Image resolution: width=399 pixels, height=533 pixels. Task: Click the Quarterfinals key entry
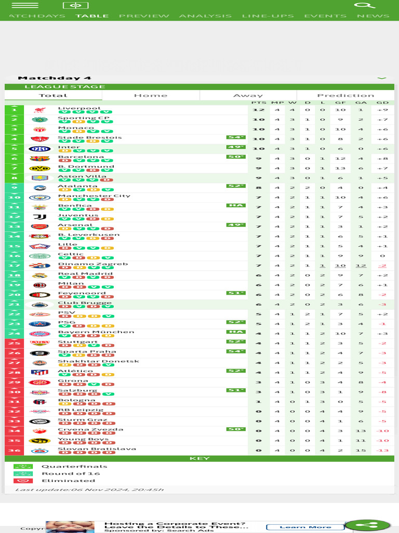(74, 466)
